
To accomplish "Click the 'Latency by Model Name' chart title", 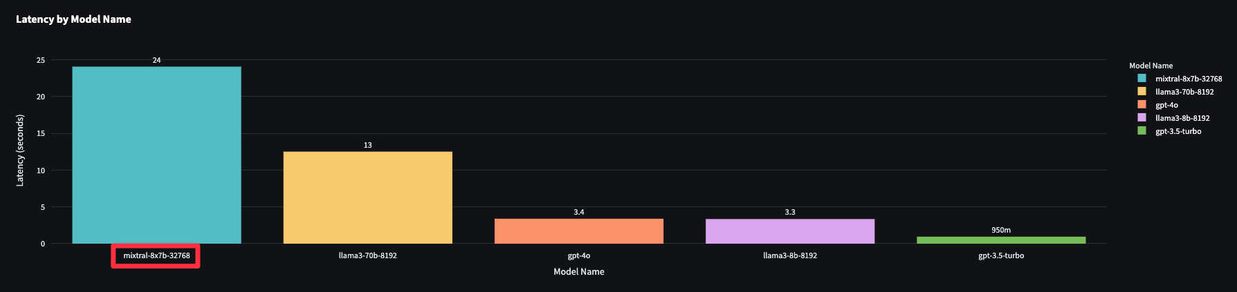I will click(73, 19).
